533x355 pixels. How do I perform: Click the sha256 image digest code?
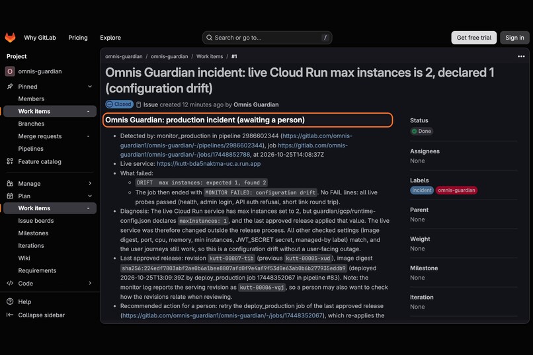pyautogui.click(x=233, y=268)
